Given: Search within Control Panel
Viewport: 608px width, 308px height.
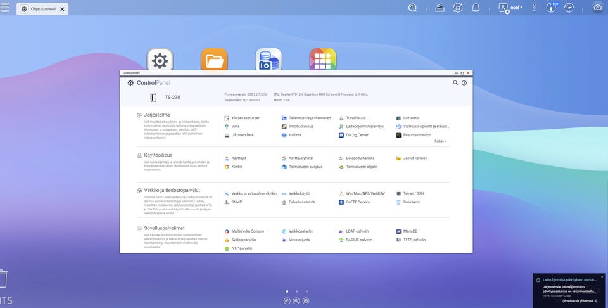Looking at the screenshot, I should 455,82.
